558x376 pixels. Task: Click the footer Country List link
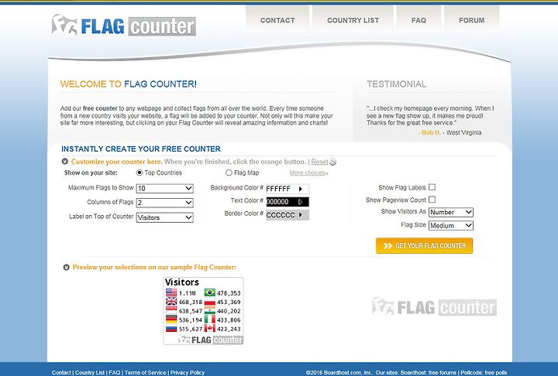click(90, 372)
